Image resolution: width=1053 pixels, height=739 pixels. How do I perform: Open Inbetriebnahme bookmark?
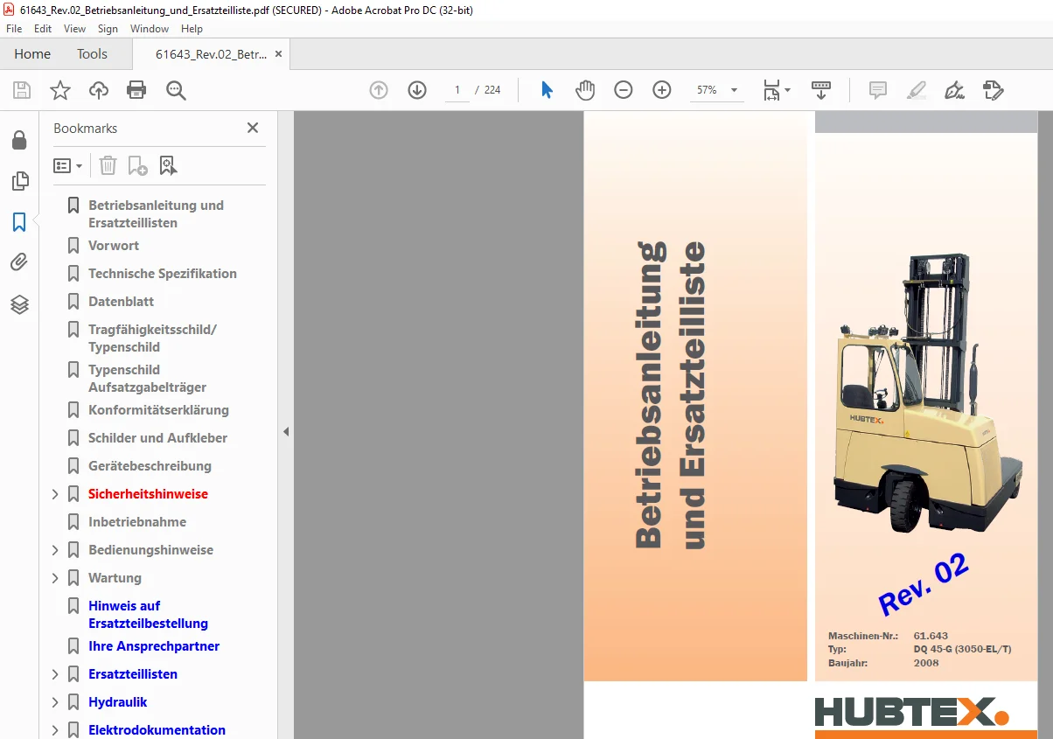(137, 522)
